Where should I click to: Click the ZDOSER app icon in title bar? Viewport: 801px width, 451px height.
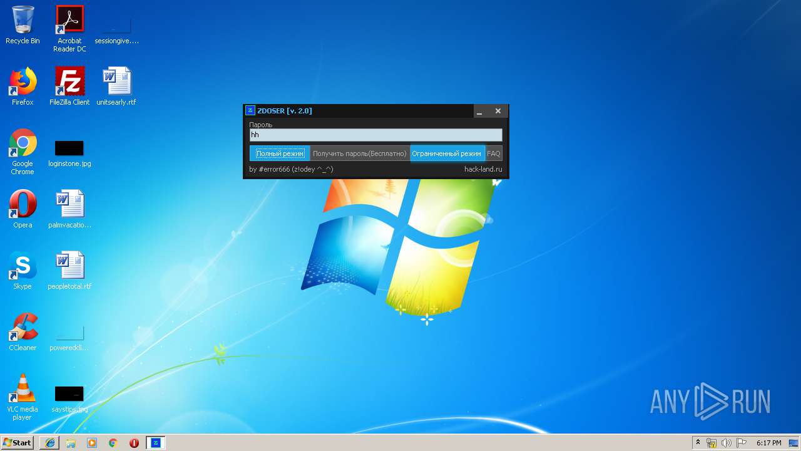tap(250, 111)
